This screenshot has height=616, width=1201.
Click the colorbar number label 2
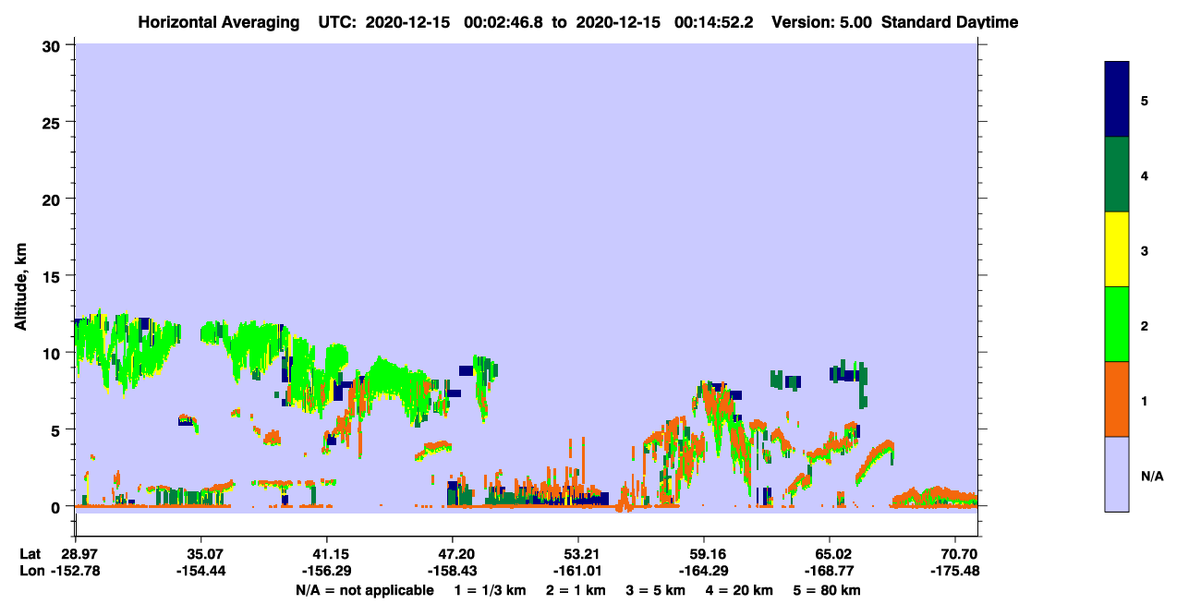[x=1145, y=325]
